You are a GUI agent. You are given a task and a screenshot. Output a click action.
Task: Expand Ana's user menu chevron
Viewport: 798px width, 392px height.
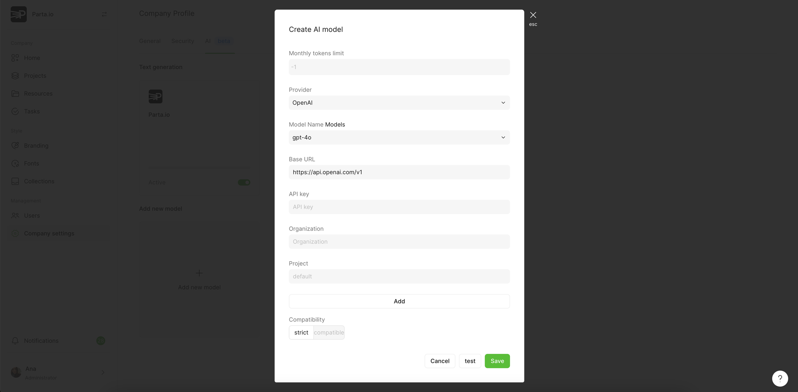103,373
